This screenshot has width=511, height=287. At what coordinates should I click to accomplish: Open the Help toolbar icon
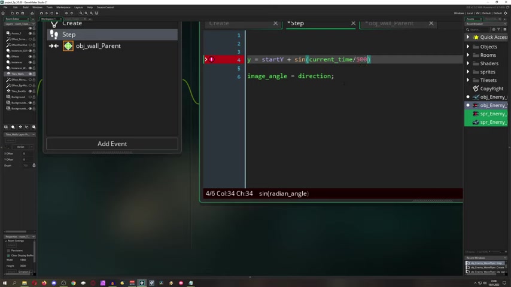coord(72,13)
